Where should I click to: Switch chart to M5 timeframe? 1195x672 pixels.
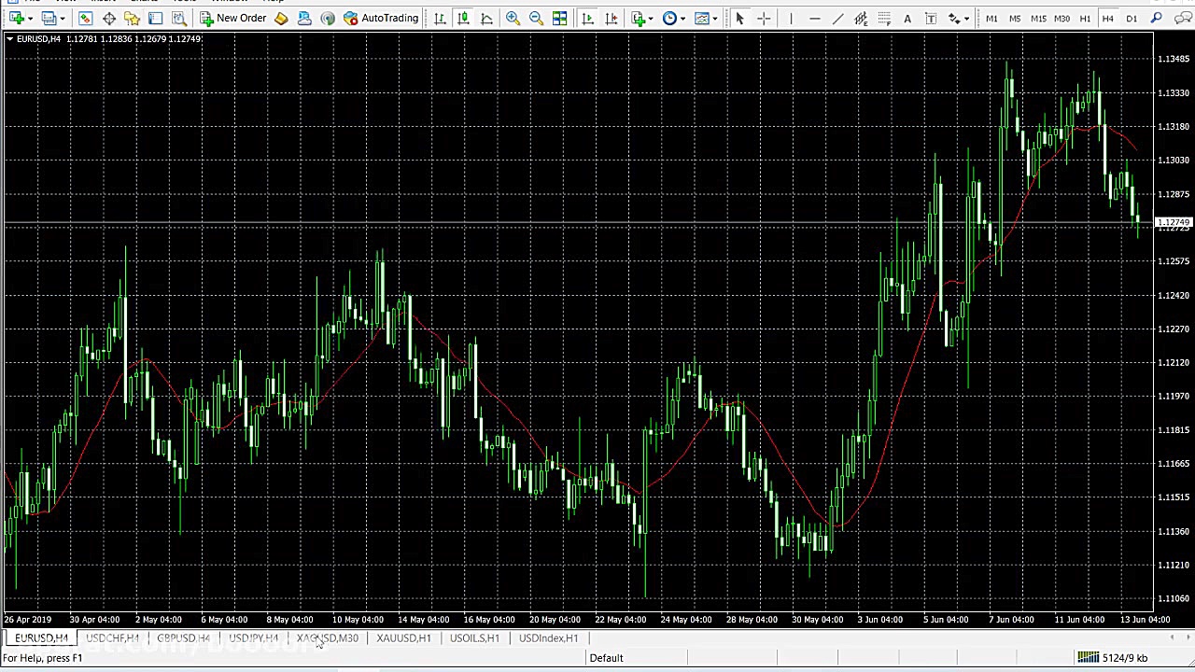click(x=1015, y=18)
